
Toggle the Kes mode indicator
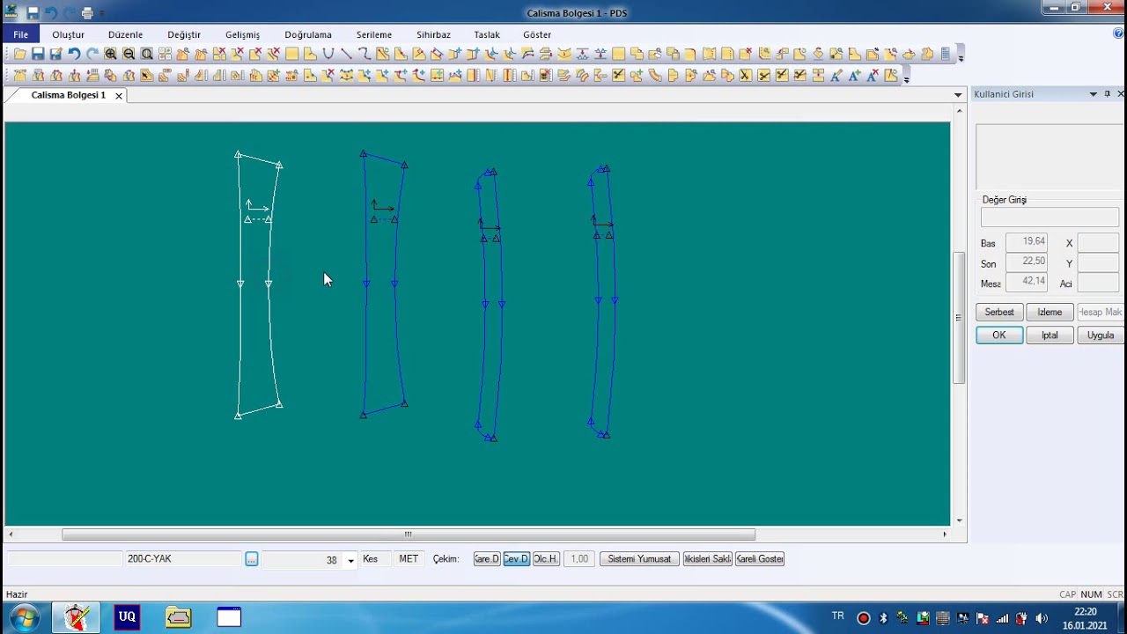(x=371, y=559)
